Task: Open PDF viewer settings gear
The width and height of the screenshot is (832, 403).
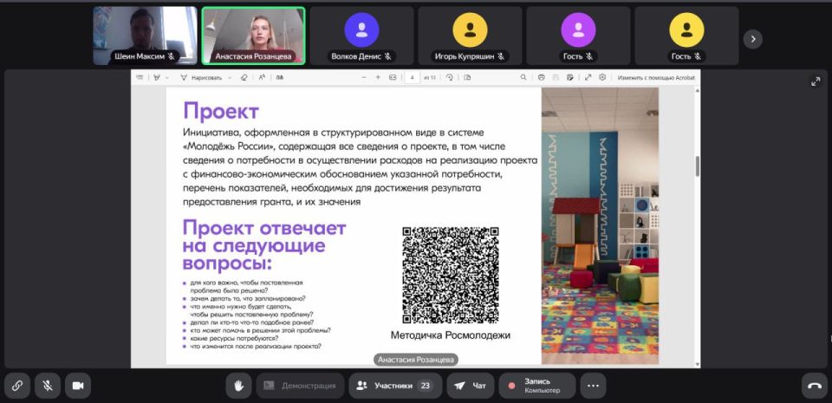Action: [x=602, y=77]
